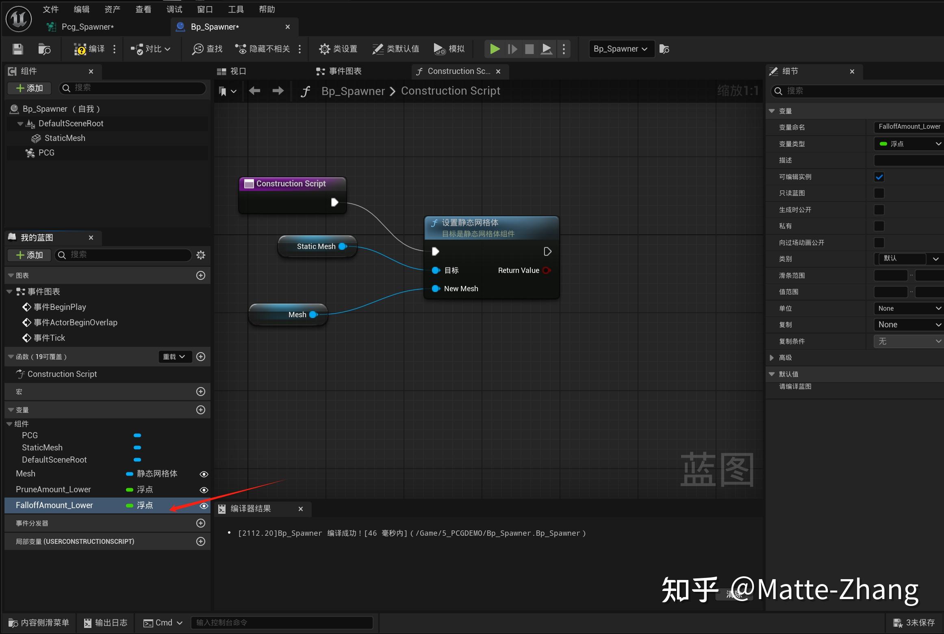Click the Add (添加) component button
944x634 pixels.
point(29,88)
